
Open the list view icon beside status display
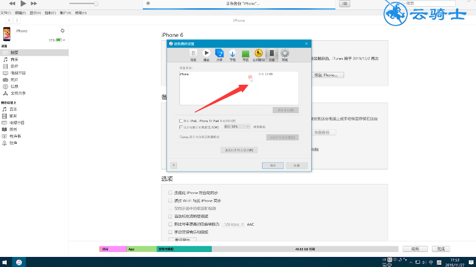345,4
